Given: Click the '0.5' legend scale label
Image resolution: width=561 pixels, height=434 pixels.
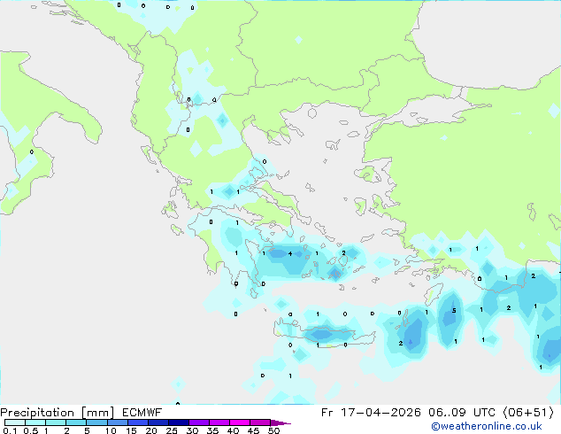Looking at the screenshot, I should pos(31,430).
